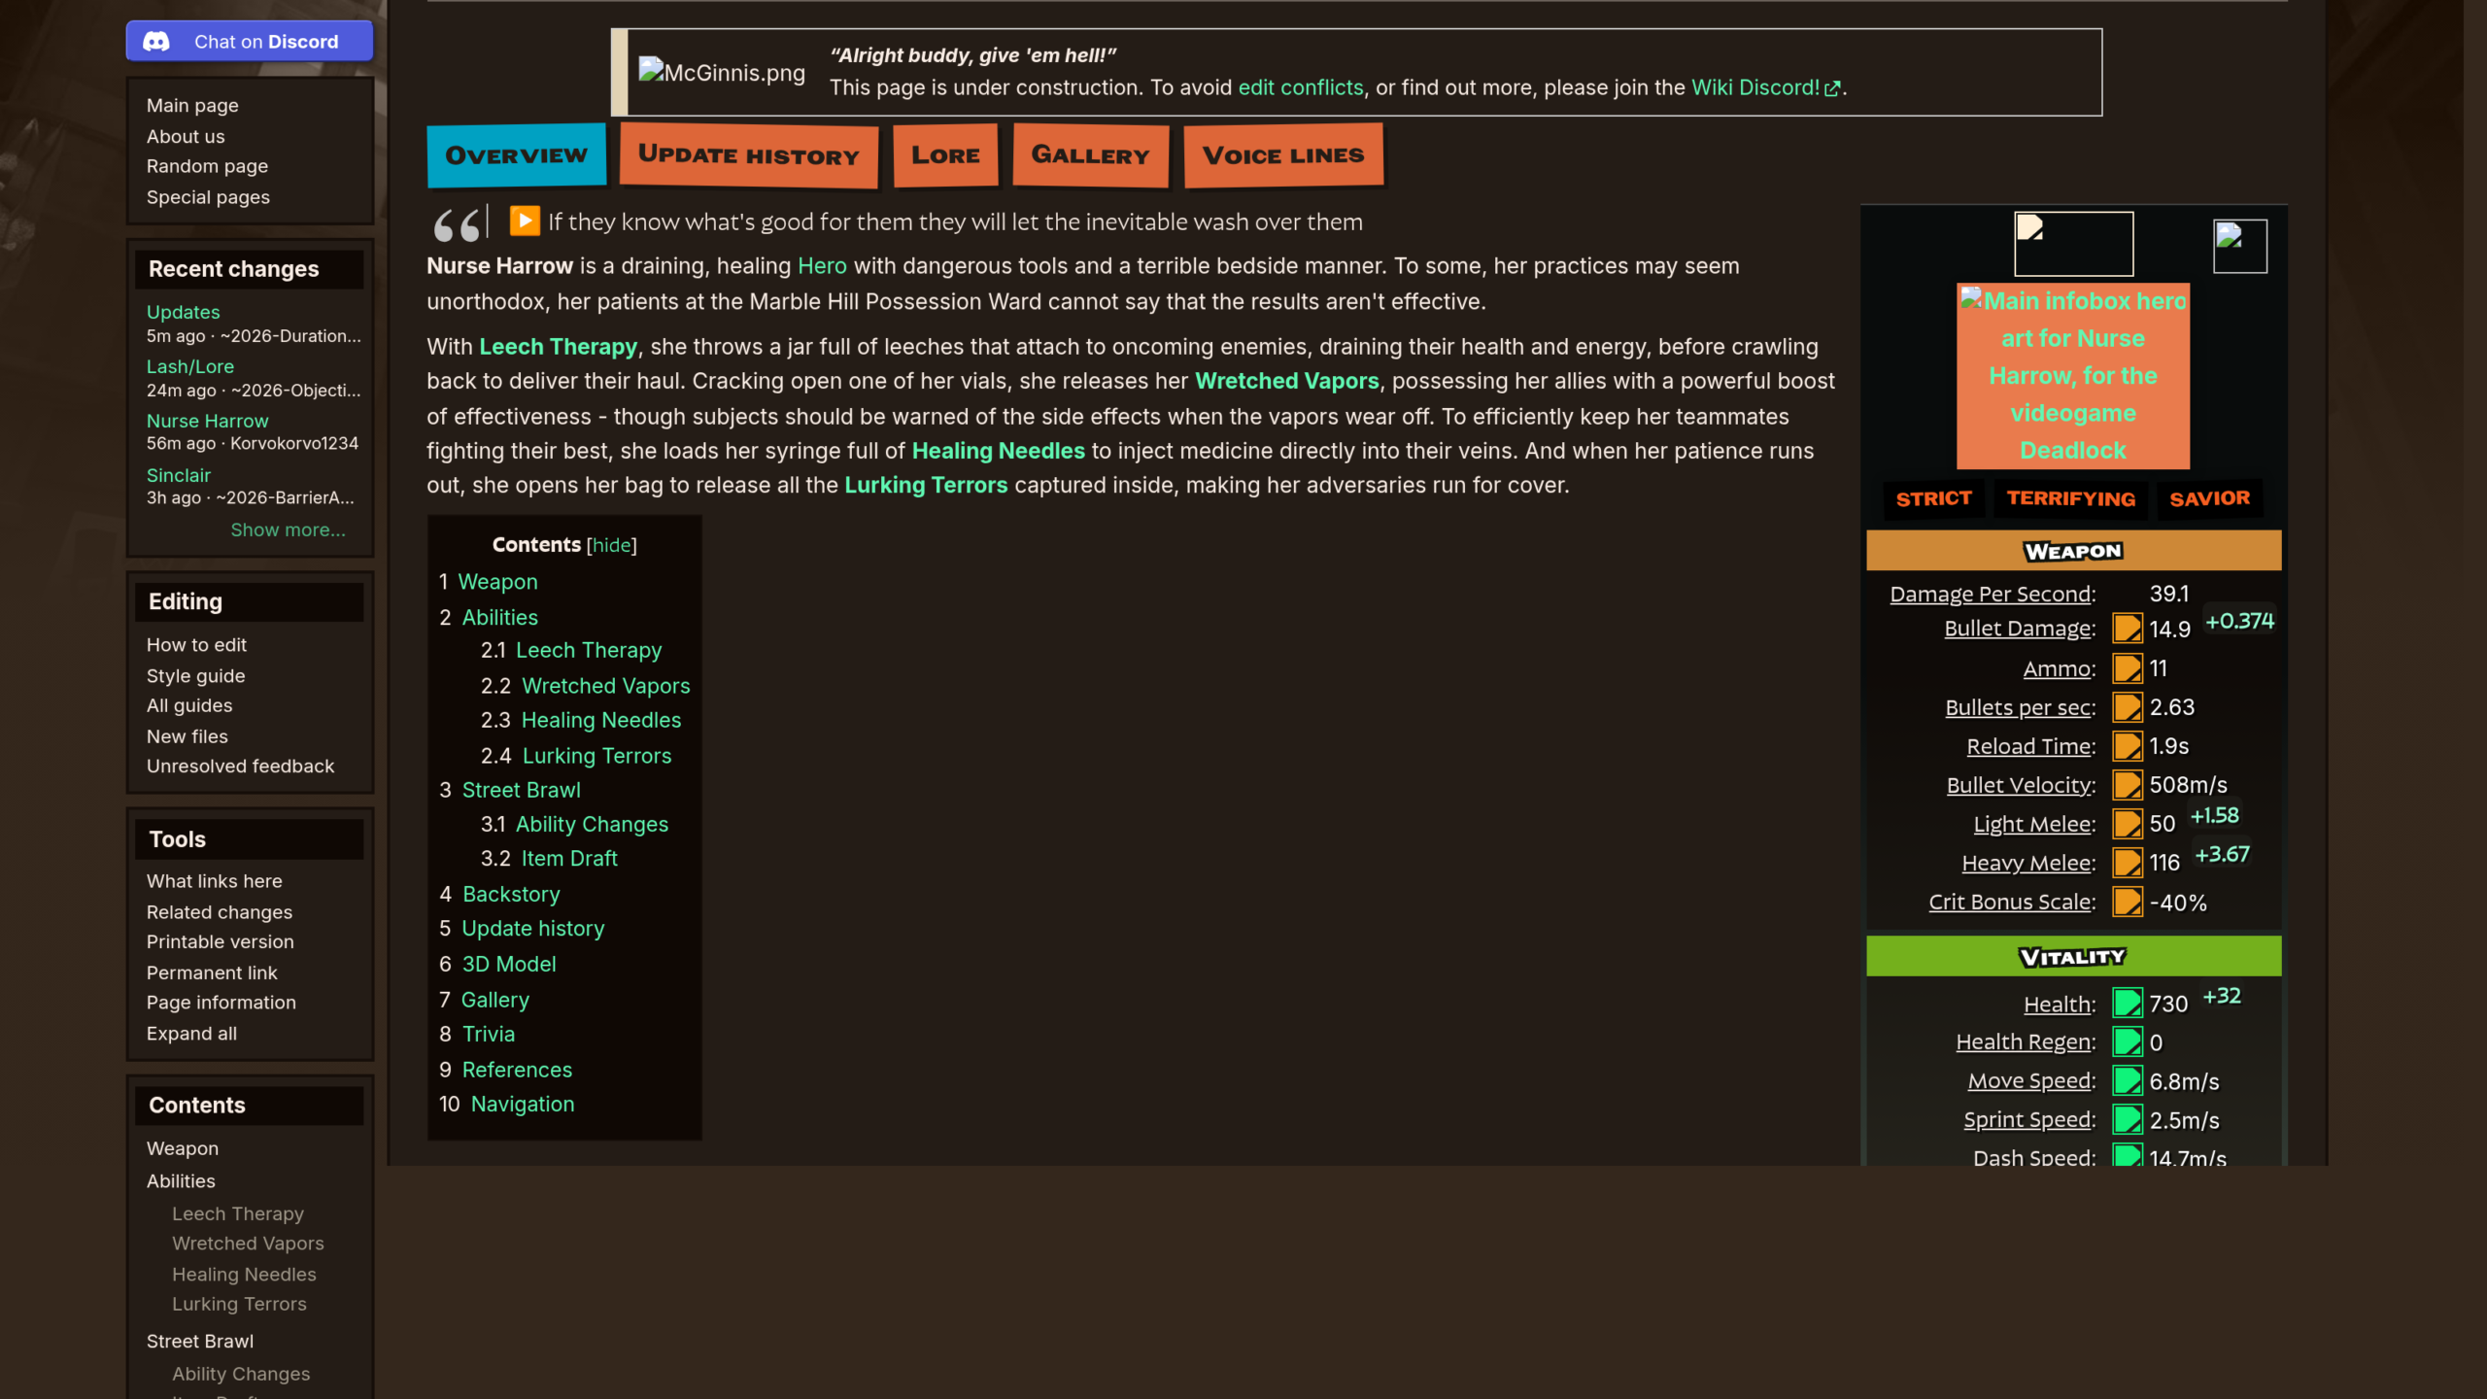
Task: Click the Bullet Damage stat icon
Action: coord(2128,629)
